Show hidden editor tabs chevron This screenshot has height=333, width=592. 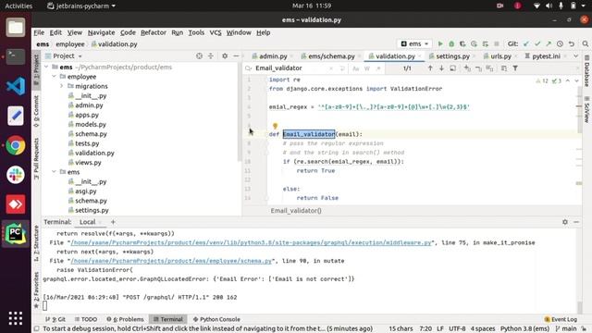[x=575, y=56]
